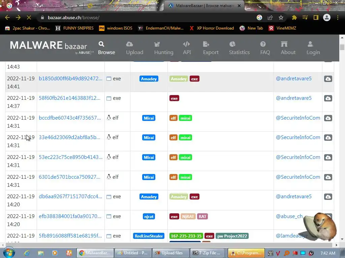Click the vertical page scrollbar thumb
Viewport: 345px width, 258px height.
tap(342, 47)
